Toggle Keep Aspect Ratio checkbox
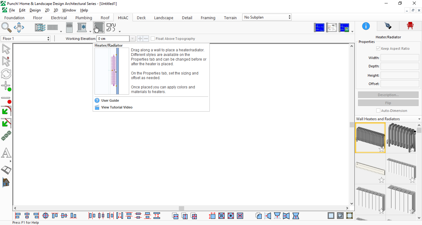This screenshot has height=225, width=422. point(378,49)
